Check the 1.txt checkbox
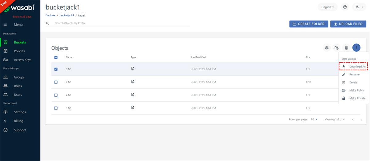 56,108
